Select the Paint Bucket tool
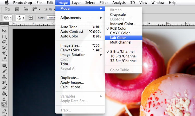This screenshot has height=116, width=195. click(4, 93)
